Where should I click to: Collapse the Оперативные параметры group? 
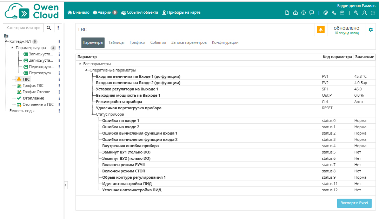point(86,70)
